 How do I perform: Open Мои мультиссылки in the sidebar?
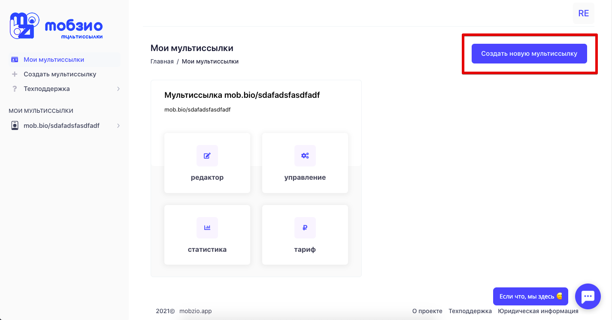pyautogui.click(x=54, y=60)
